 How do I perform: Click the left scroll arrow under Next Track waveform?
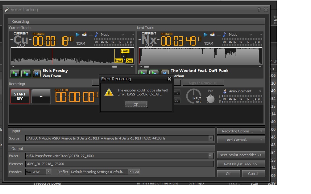[x=141, y=67]
